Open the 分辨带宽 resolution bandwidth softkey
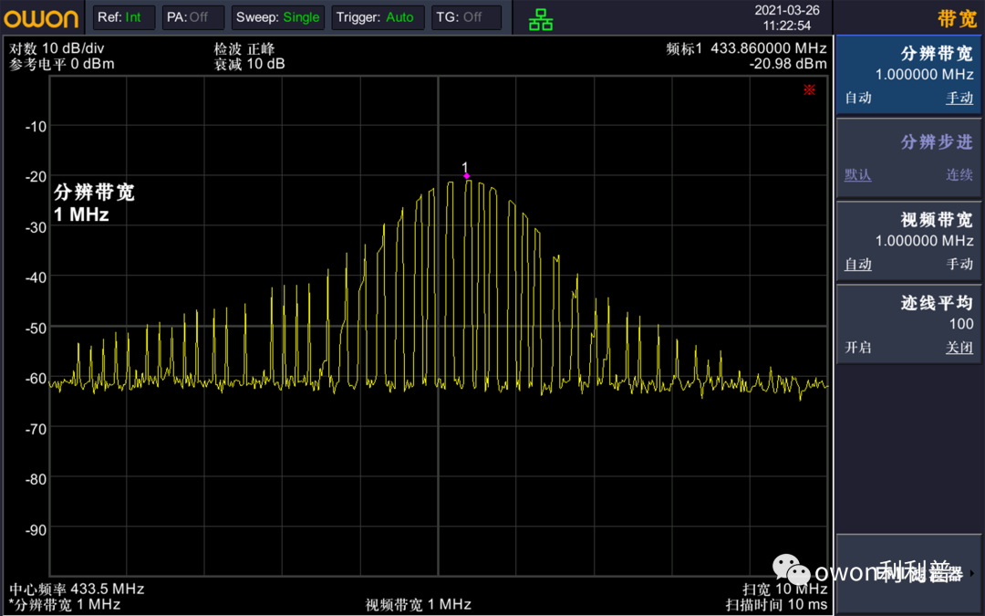Screen dimensions: 985x616 908,75
